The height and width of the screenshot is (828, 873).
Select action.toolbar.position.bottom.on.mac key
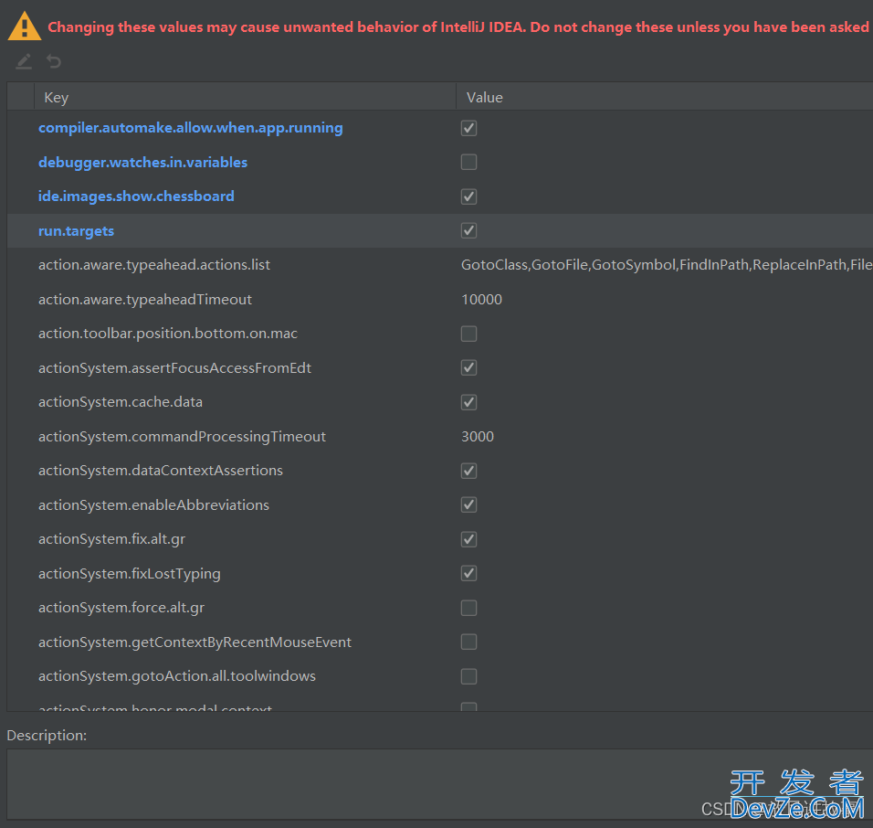[168, 334]
